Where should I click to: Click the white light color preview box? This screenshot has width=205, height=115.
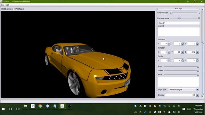click(x=179, y=82)
